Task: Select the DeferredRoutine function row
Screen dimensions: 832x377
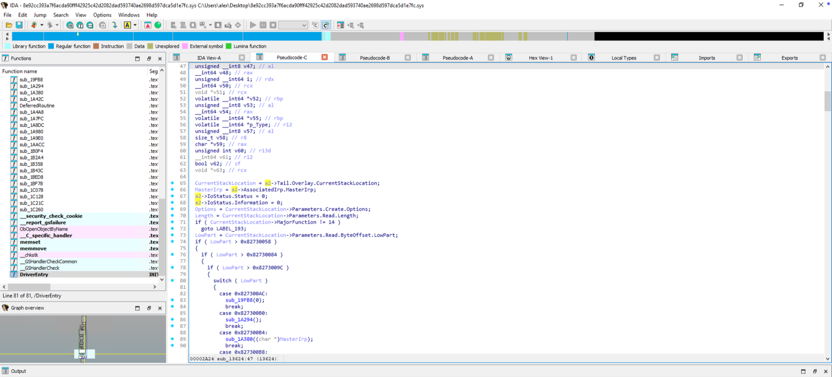Action: coord(84,105)
